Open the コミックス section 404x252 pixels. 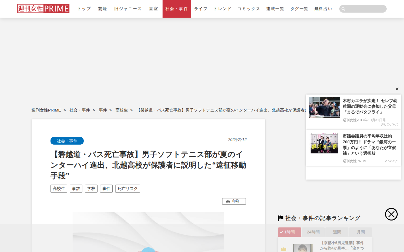point(249,9)
